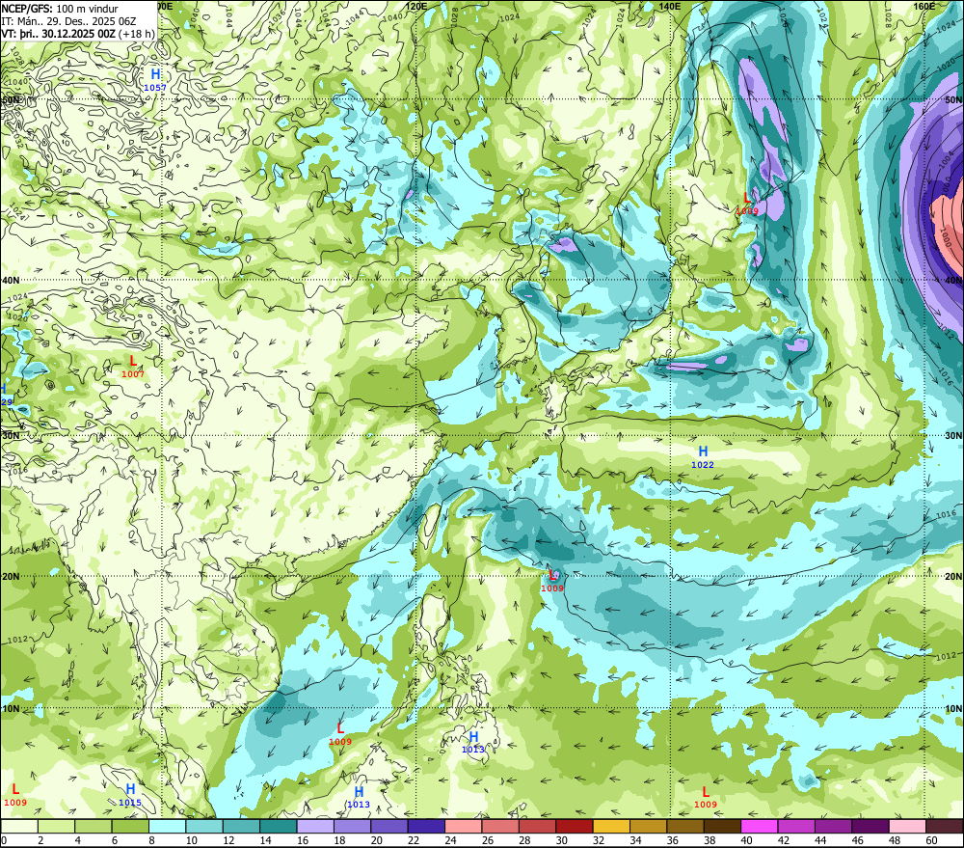Click the light pink 48–60 legend swatch
The height and width of the screenshot is (848, 964).
point(907,826)
